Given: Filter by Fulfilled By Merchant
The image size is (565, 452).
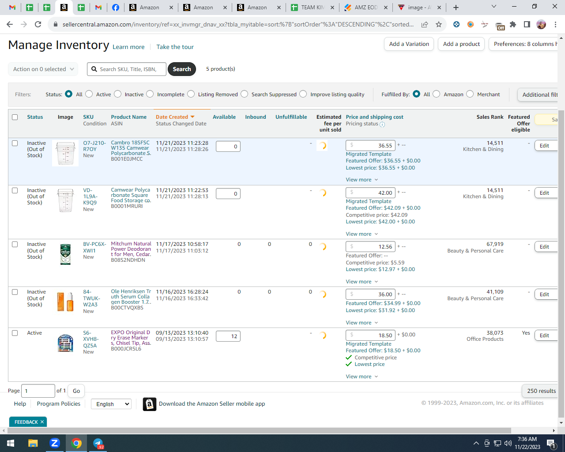Looking at the screenshot, I should tap(470, 94).
